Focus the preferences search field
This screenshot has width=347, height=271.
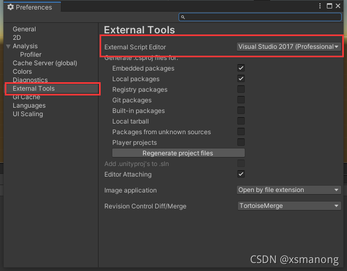(x=260, y=17)
